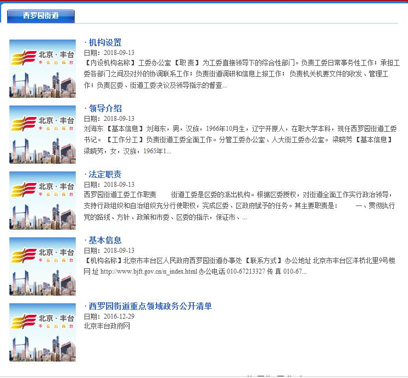Click the thumbnail image beside 机构设置
The image size is (408, 378).
point(43,69)
